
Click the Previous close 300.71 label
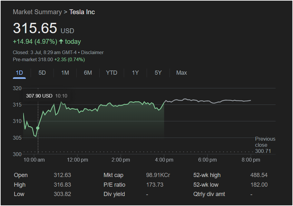[x=265, y=145]
